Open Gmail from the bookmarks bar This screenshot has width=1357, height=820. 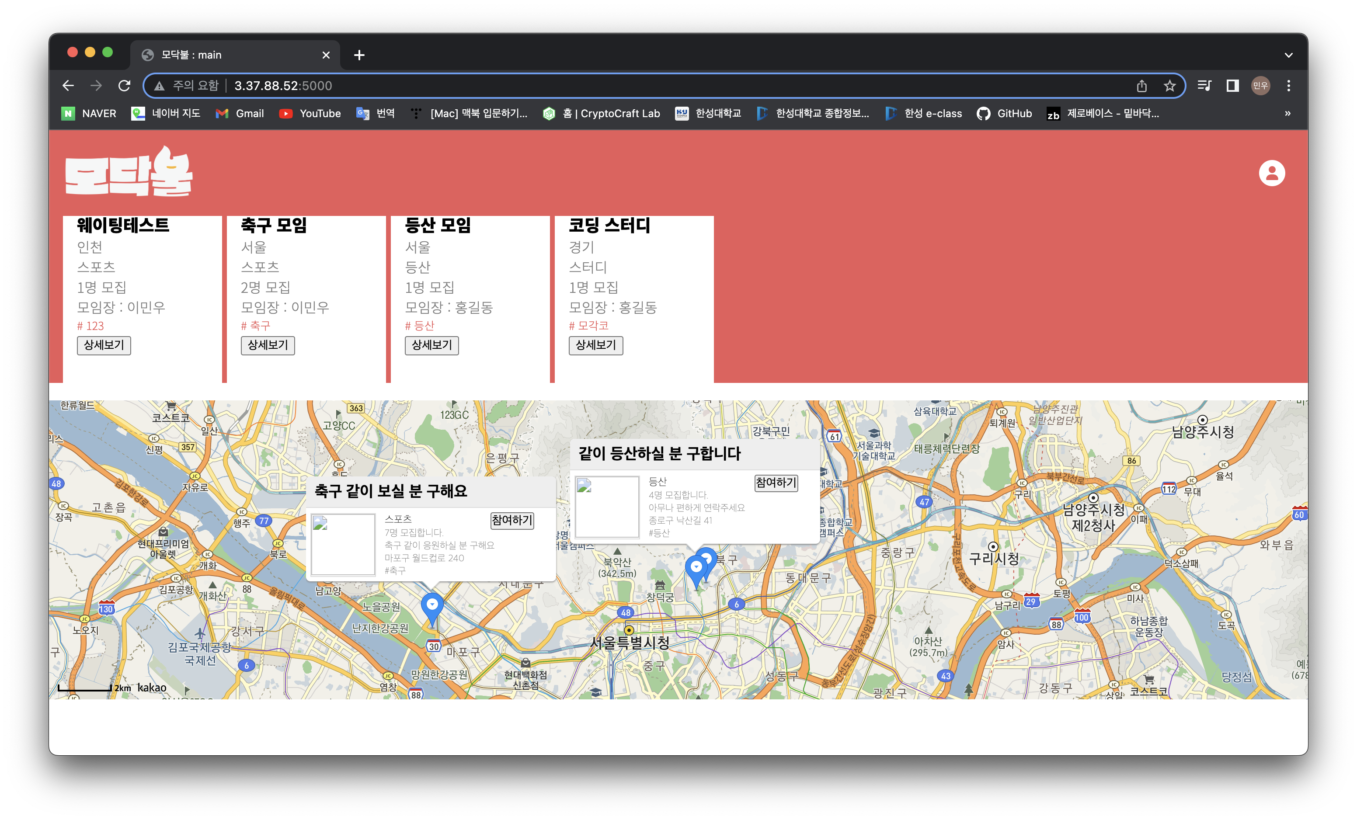pos(240,114)
